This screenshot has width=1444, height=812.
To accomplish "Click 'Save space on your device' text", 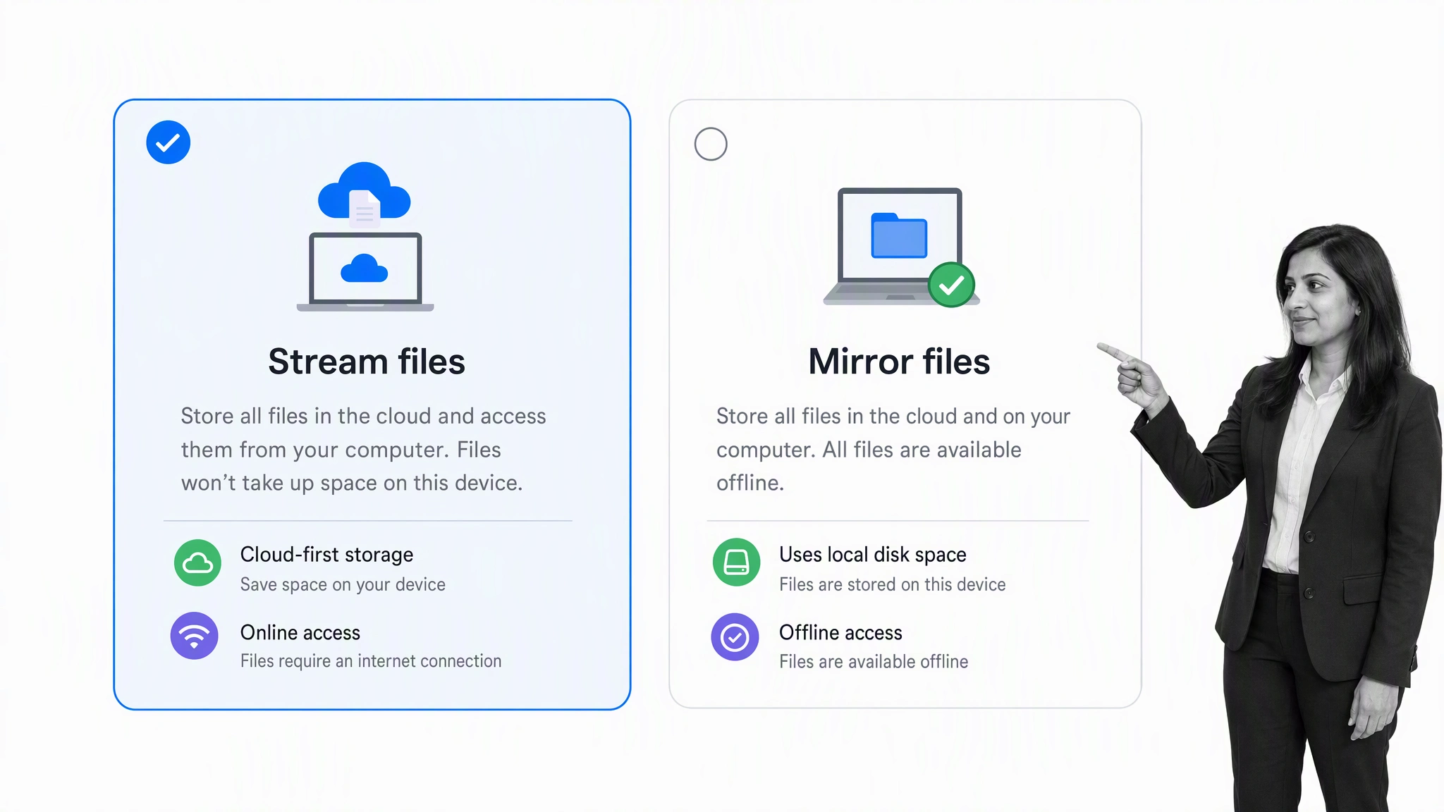I will (343, 584).
